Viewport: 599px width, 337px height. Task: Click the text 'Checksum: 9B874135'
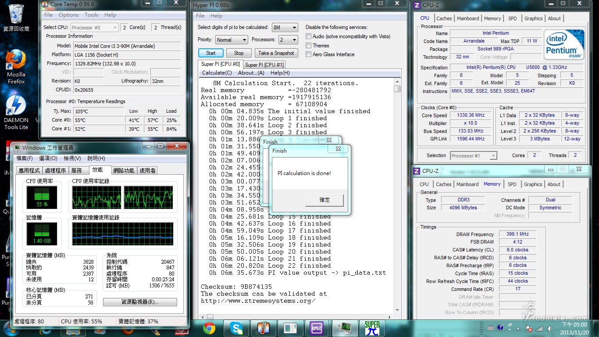point(236,287)
